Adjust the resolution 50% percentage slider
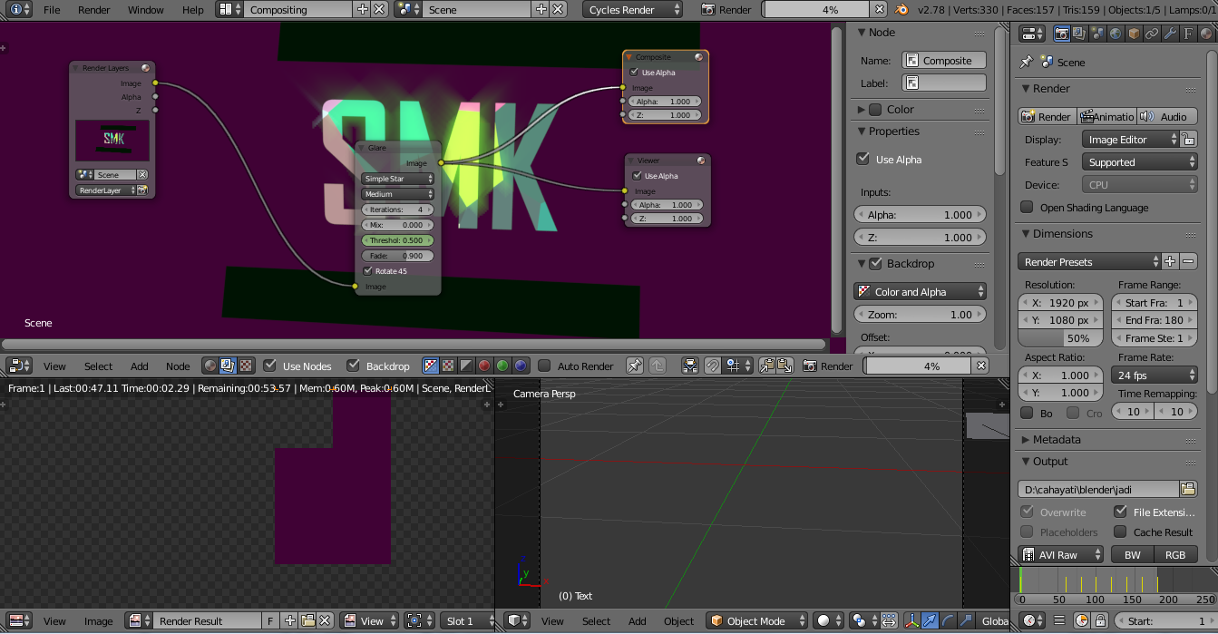 1063,338
